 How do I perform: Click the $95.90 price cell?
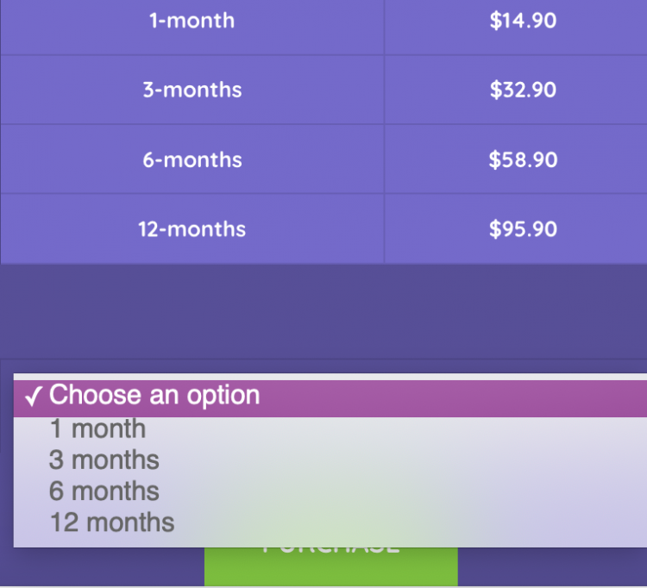[523, 229]
